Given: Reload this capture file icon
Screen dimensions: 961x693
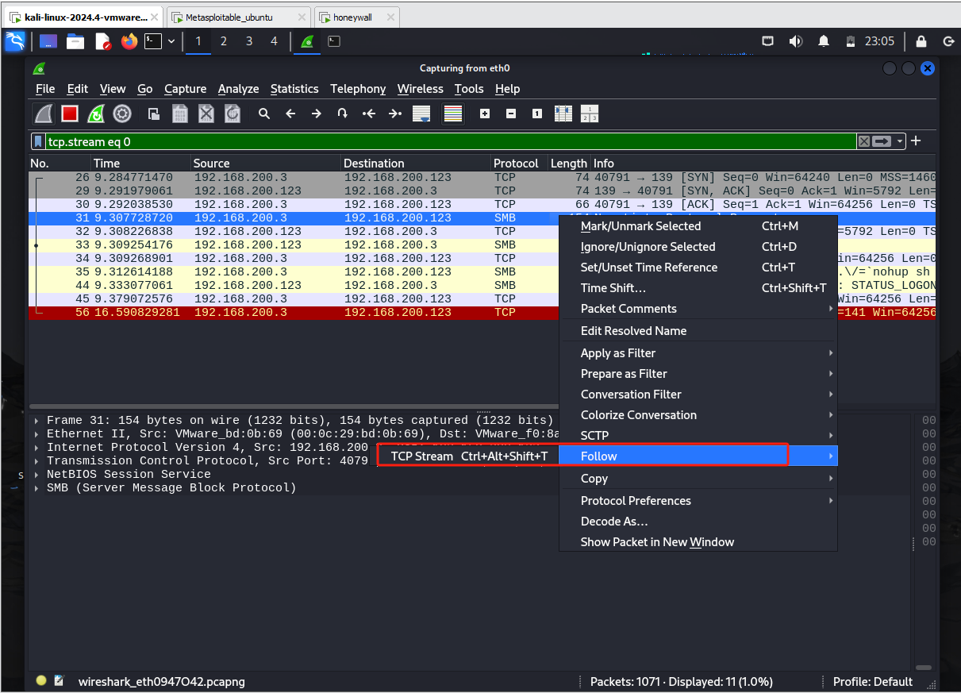Looking at the screenshot, I should pyautogui.click(x=233, y=114).
